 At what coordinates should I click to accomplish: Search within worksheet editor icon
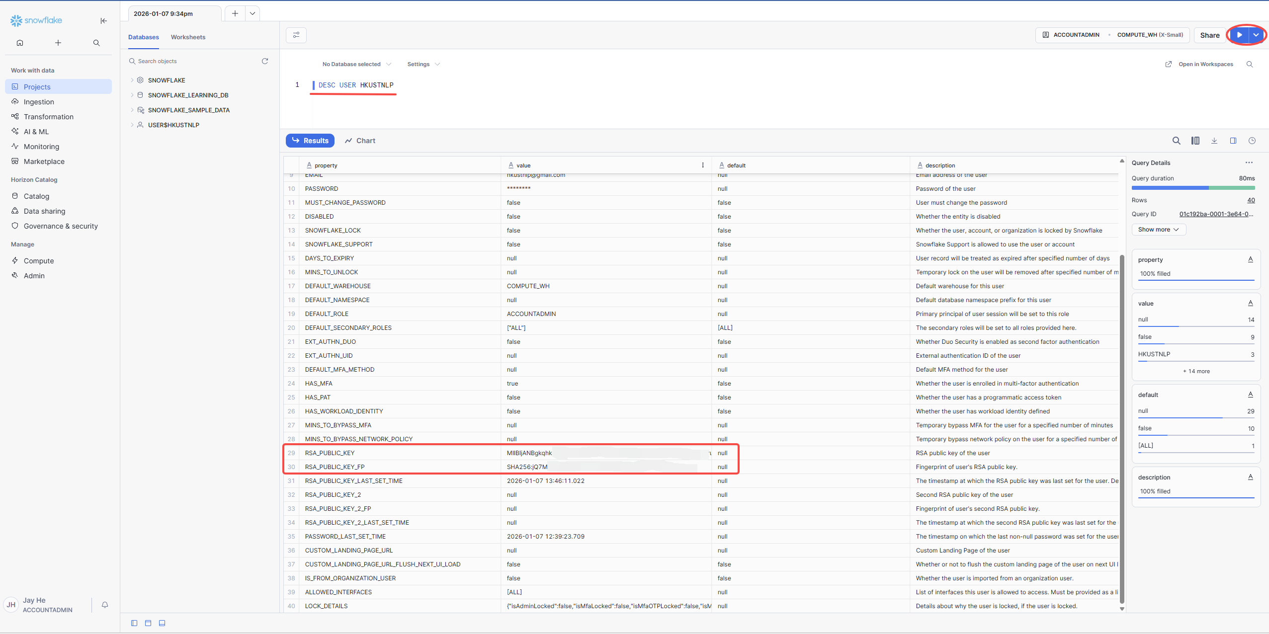1250,64
